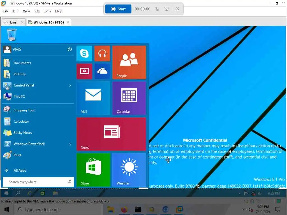Open Store icon on guest taskbar
The height and width of the screenshot is (215, 287).
(43, 193)
